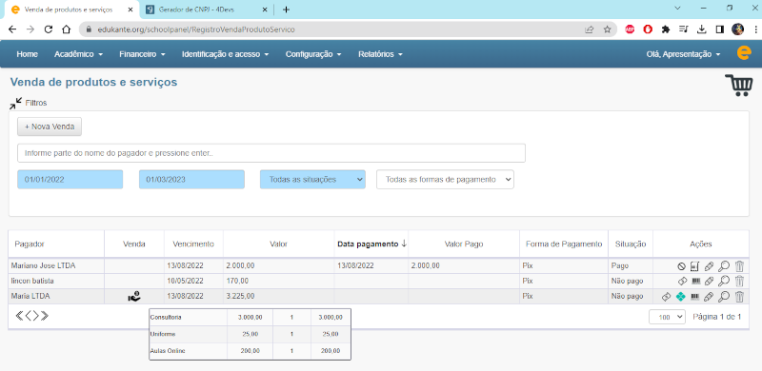Delete the Mariano Jose LTDA sale
The height and width of the screenshot is (371, 762).
(x=739, y=266)
